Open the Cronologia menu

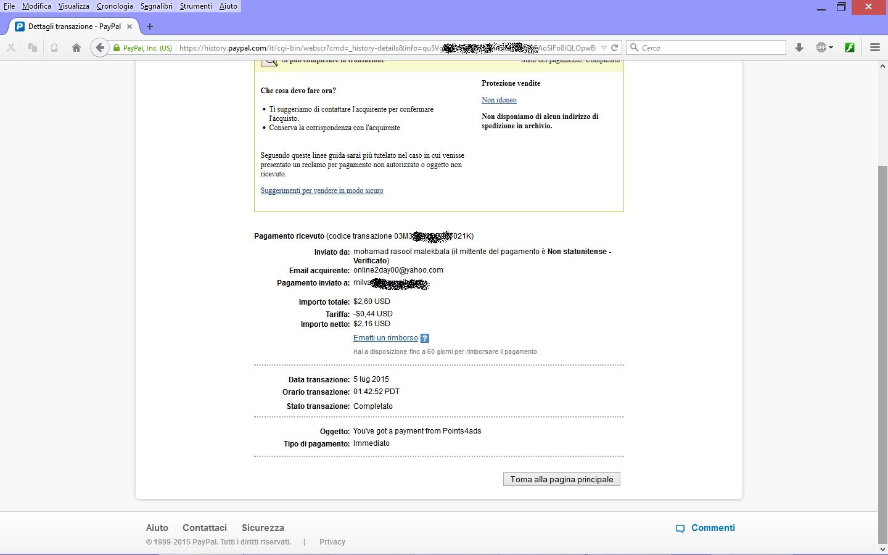(x=115, y=6)
